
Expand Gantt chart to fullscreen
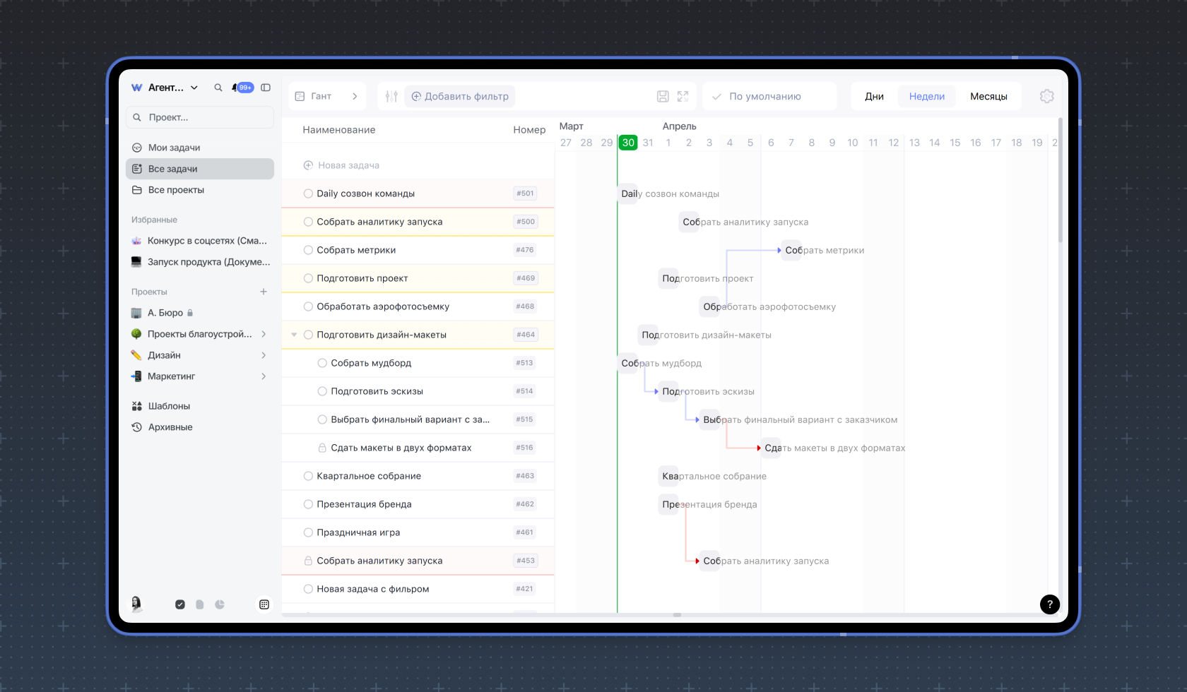683,96
